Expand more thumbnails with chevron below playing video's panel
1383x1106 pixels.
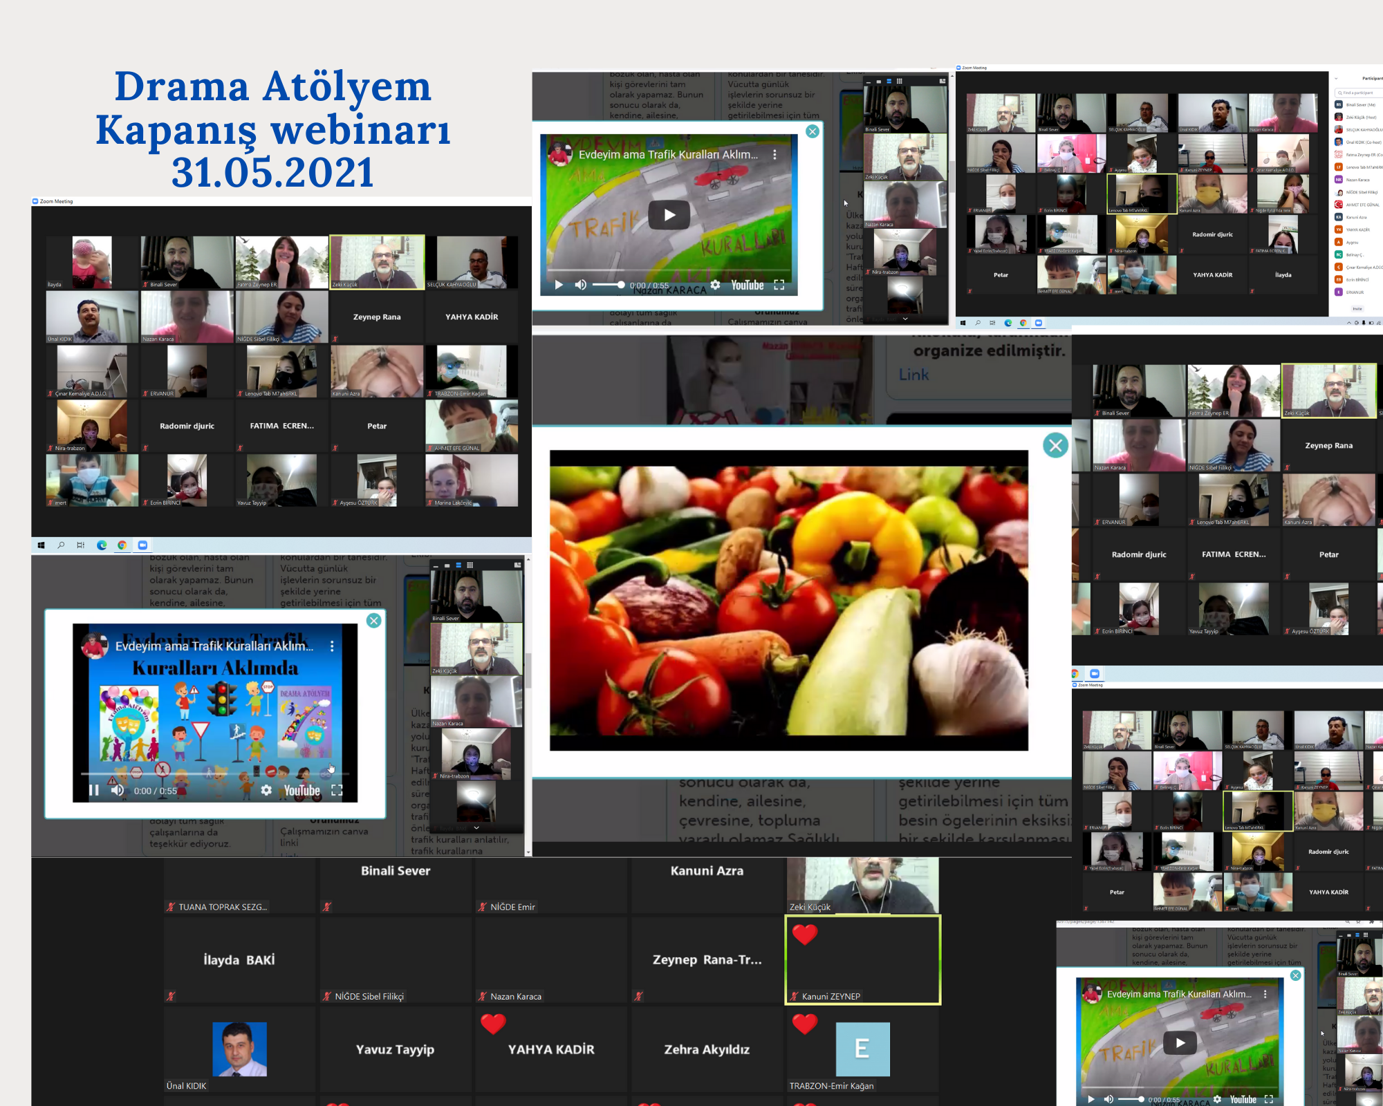tap(476, 827)
